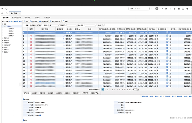This screenshot has height=123, width=192.
Task: Collapse the sidebar with the double-chevron icon
Action: 2,13
